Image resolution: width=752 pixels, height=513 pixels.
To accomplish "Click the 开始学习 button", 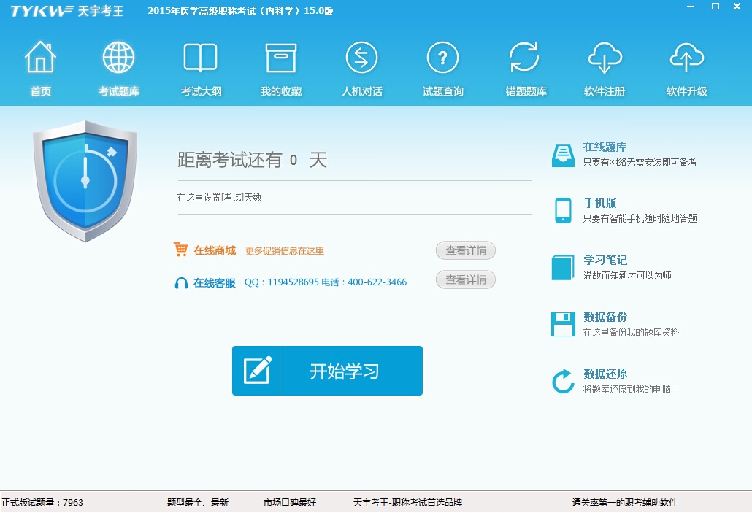I will point(327,371).
